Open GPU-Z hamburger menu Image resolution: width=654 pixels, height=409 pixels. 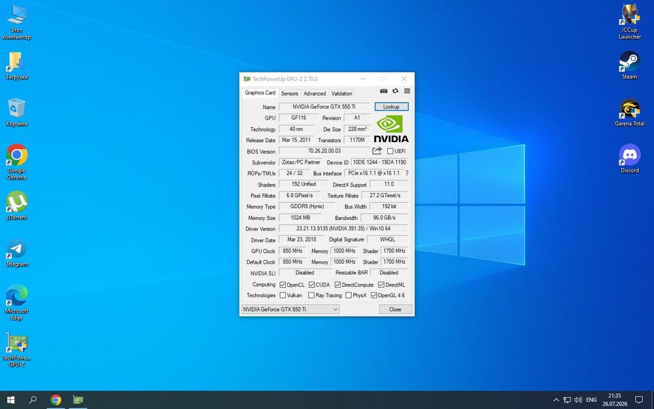point(407,91)
